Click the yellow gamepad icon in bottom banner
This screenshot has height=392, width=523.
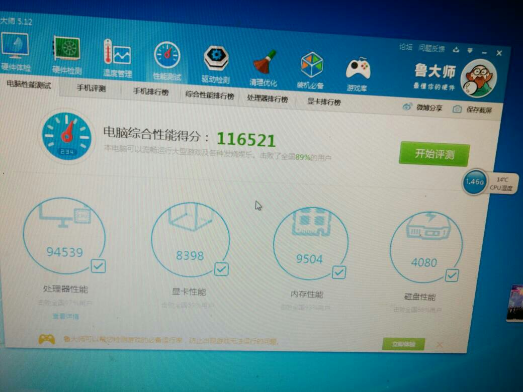47,339
